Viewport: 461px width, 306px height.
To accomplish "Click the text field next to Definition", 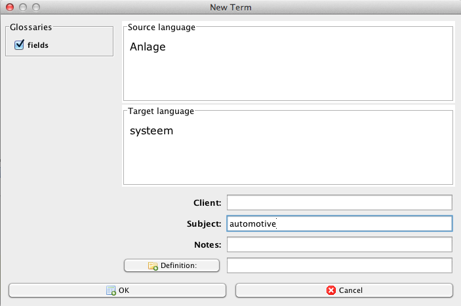I will coord(339,265).
